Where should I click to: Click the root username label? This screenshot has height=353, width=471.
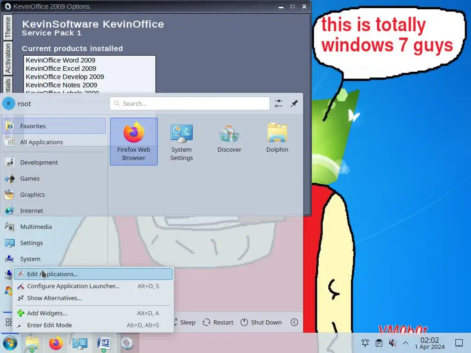(x=24, y=104)
